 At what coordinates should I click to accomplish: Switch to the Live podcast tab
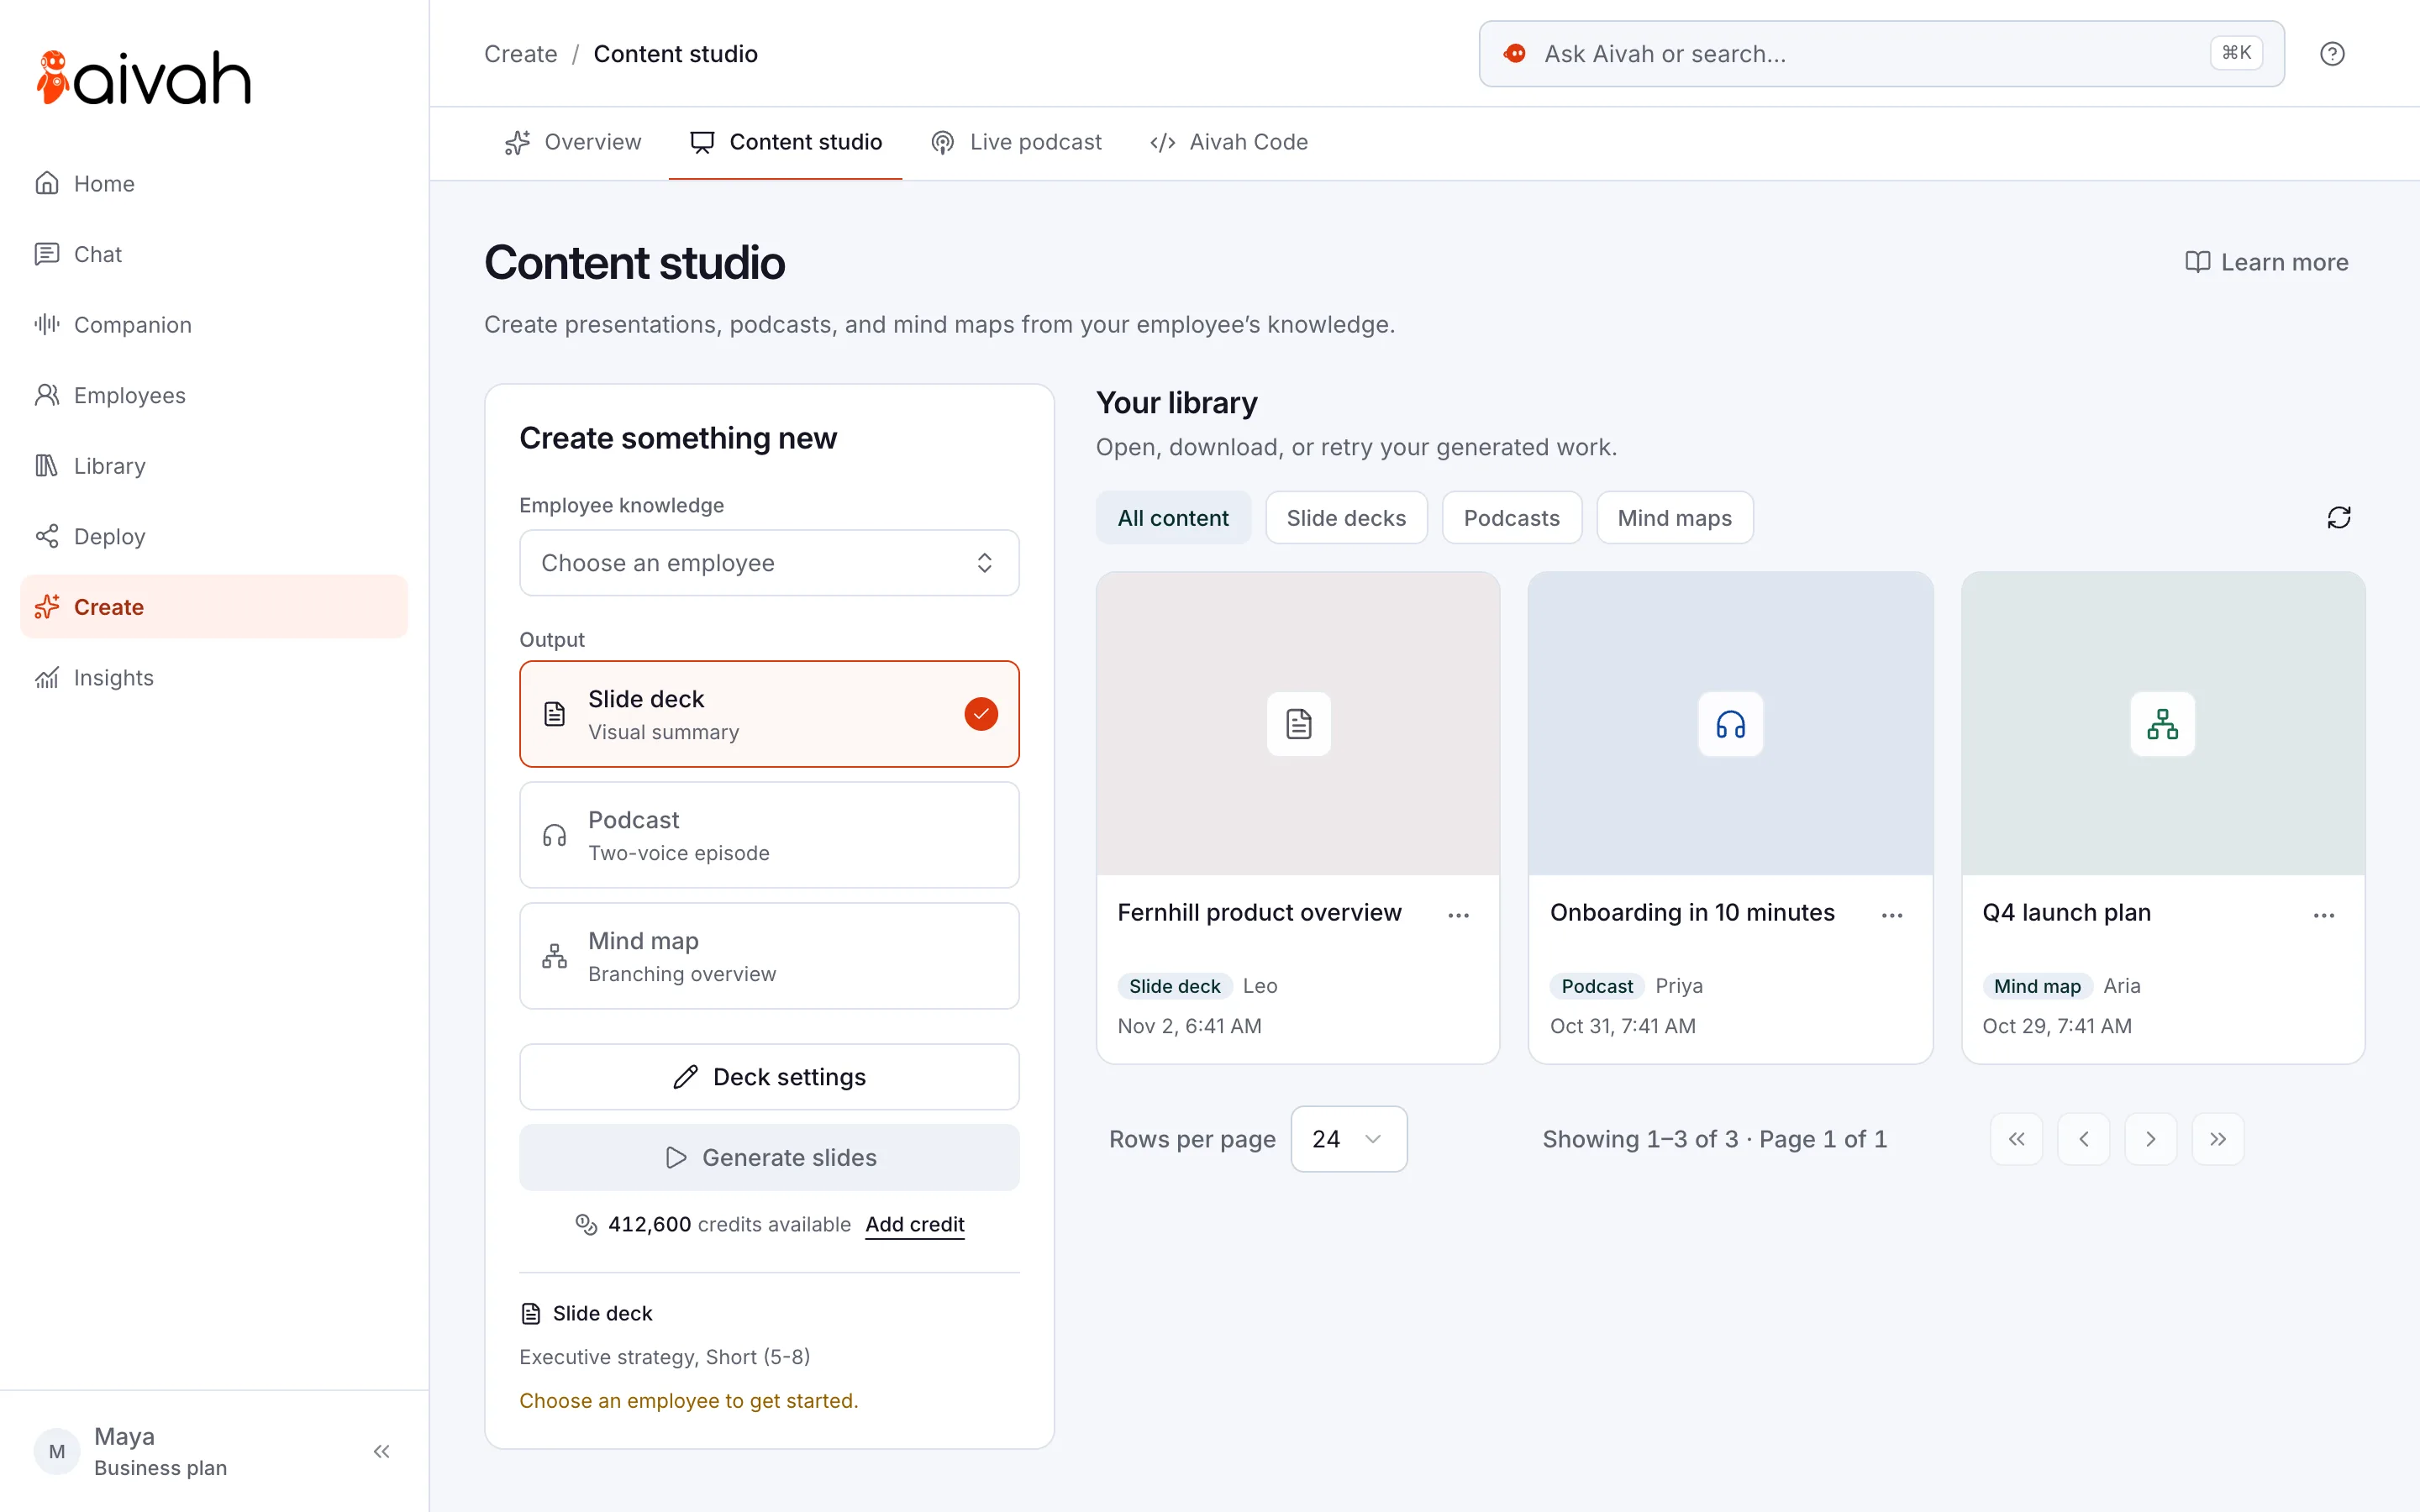pos(1016,142)
